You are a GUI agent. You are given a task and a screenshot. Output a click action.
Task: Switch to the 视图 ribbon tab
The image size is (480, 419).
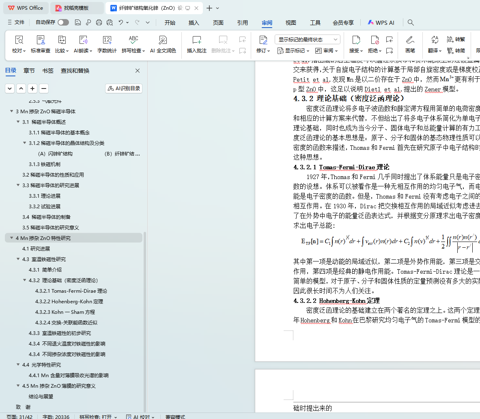[291, 23]
